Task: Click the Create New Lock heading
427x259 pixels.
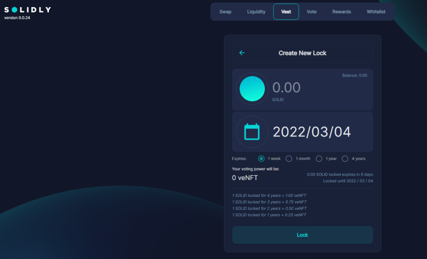Action: pos(302,53)
